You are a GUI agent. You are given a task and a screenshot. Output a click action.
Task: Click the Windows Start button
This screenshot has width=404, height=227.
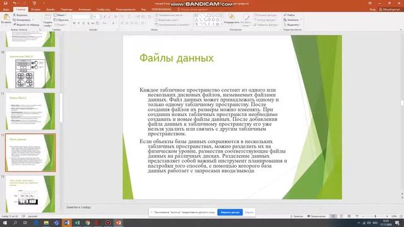pos(4,223)
